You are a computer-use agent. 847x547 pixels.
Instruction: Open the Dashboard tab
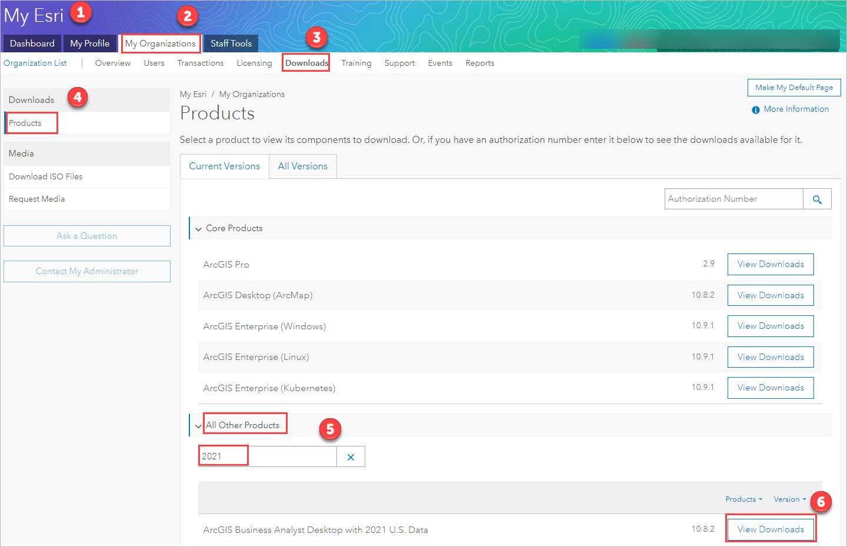(32, 44)
